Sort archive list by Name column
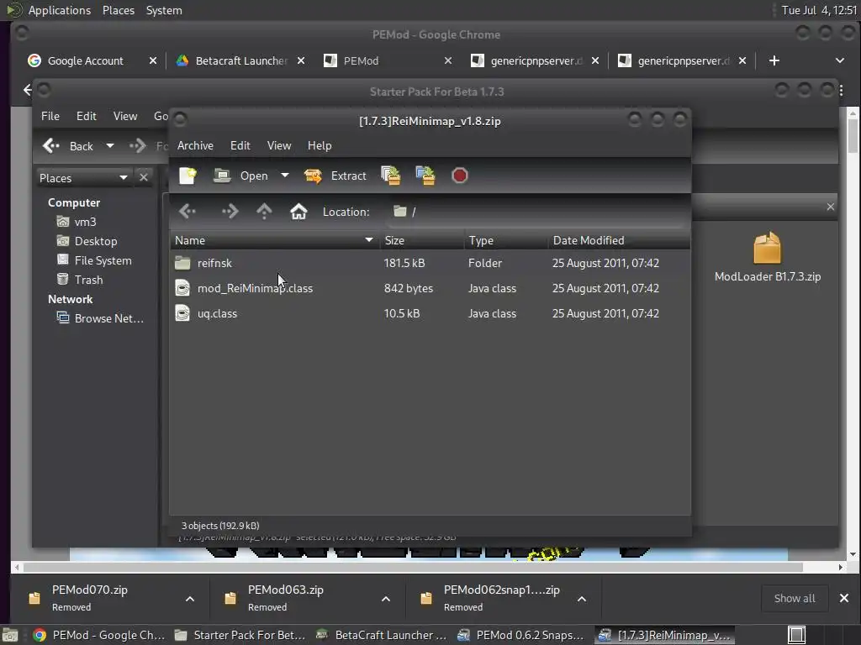 click(274, 240)
